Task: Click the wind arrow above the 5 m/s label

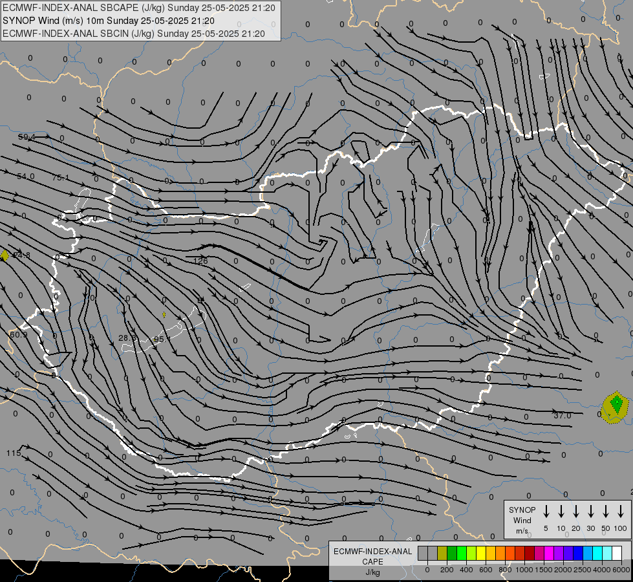Action: click(x=546, y=512)
